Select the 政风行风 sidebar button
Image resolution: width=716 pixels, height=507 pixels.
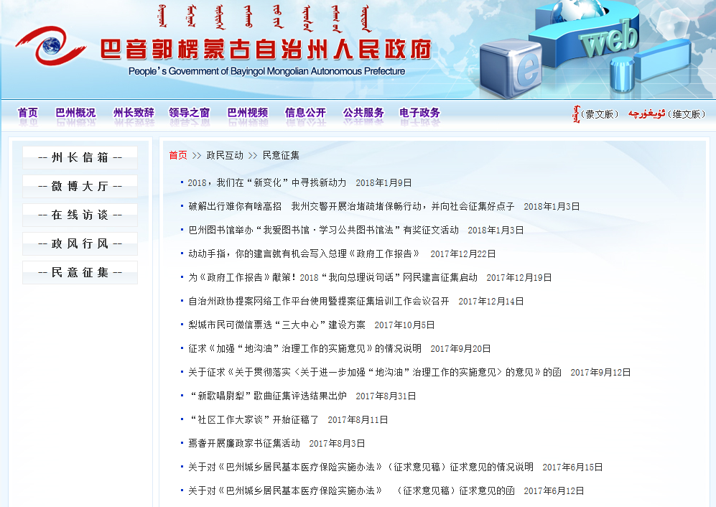click(80, 244)
